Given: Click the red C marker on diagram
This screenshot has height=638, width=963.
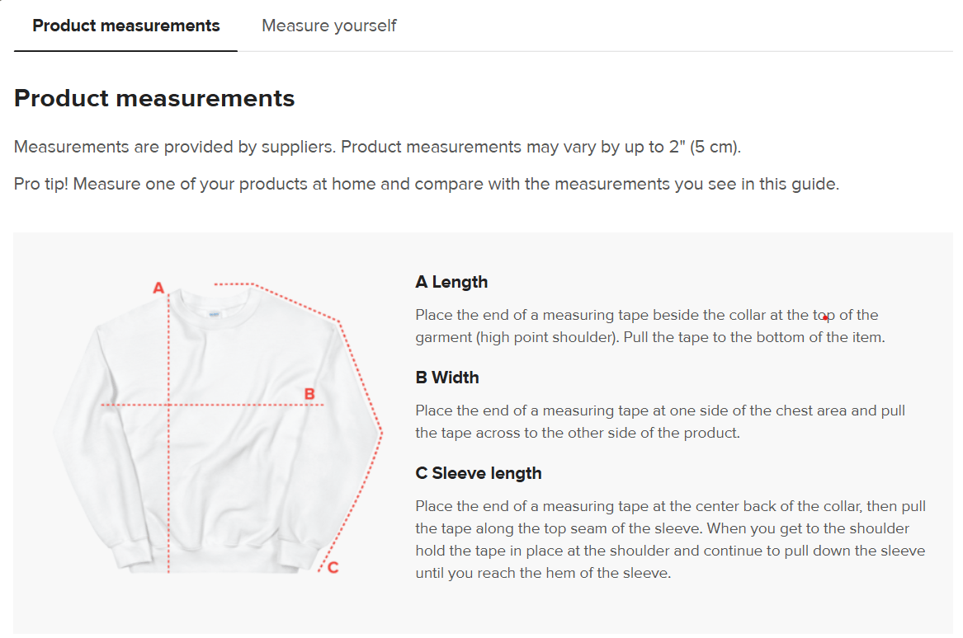Looking at the screenshot, I should 333,567.
